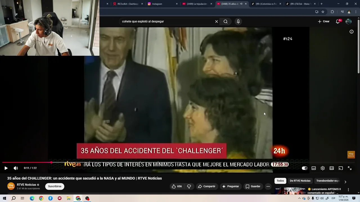Image resolution: width=360 pixels, height=202 pixels.
Task: Switch to the Colombia vs Francia TikTok tab
Action: 266,4
